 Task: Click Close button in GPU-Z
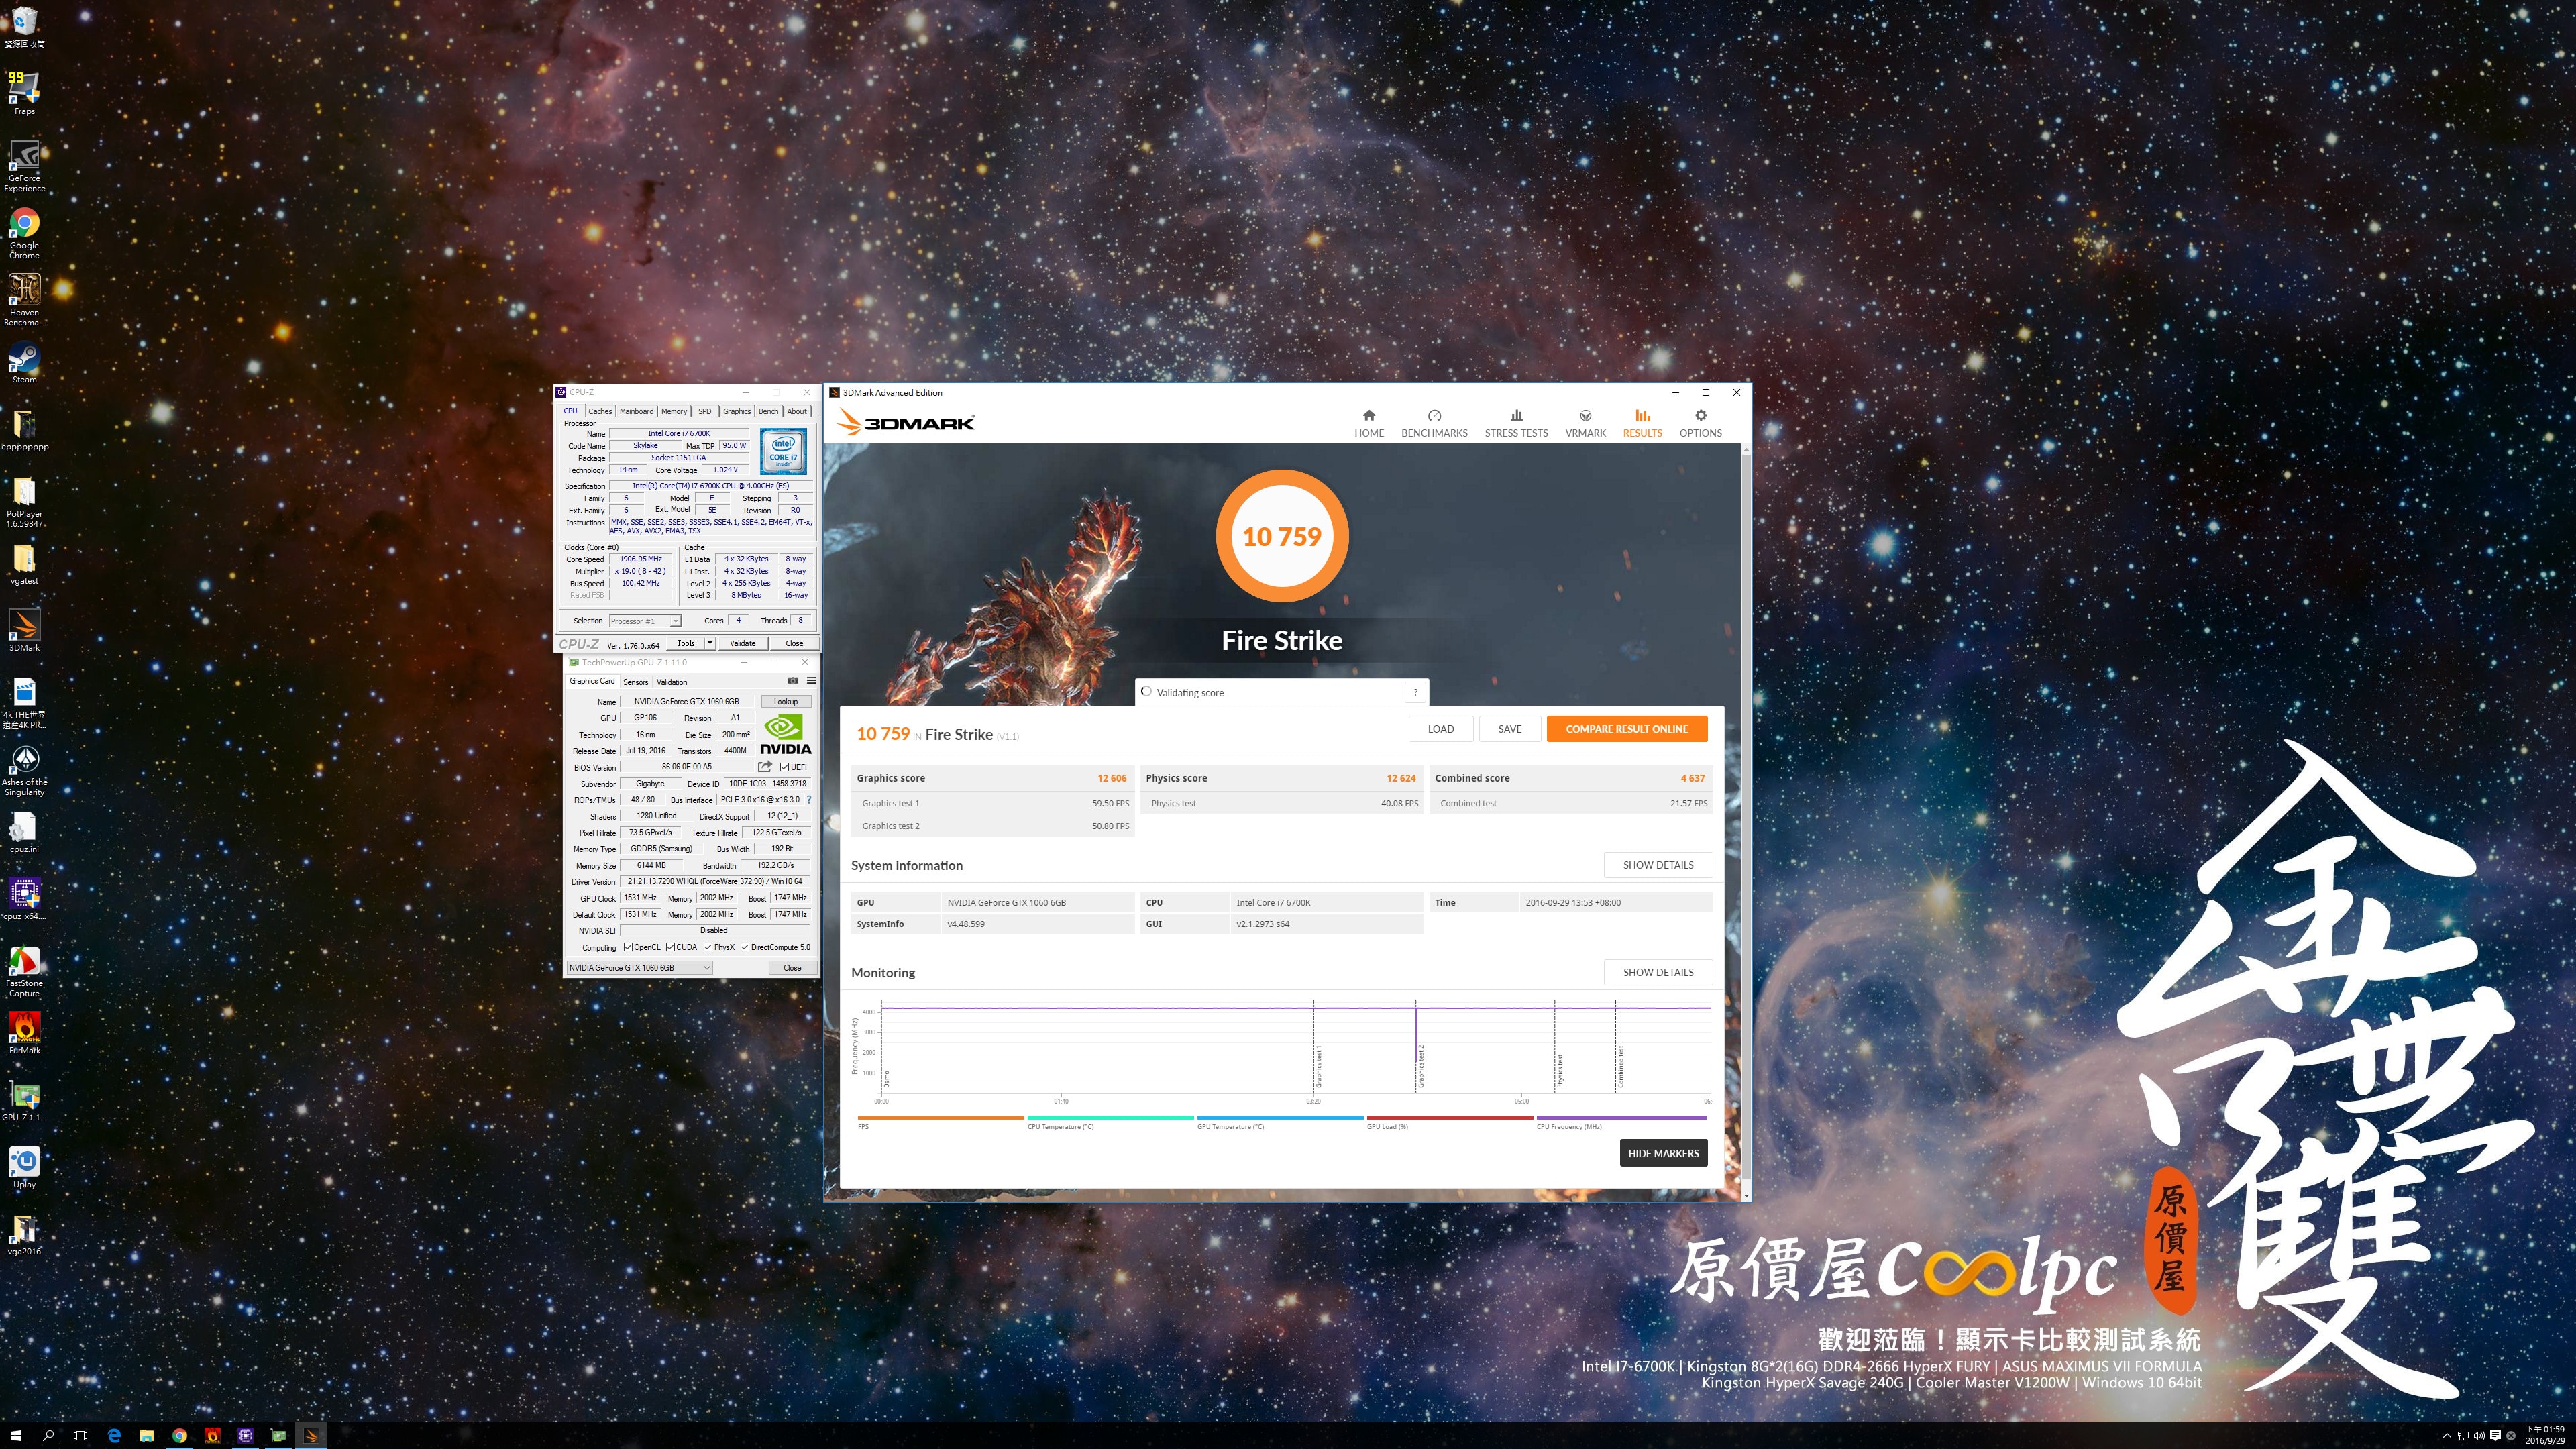(792, 967)
